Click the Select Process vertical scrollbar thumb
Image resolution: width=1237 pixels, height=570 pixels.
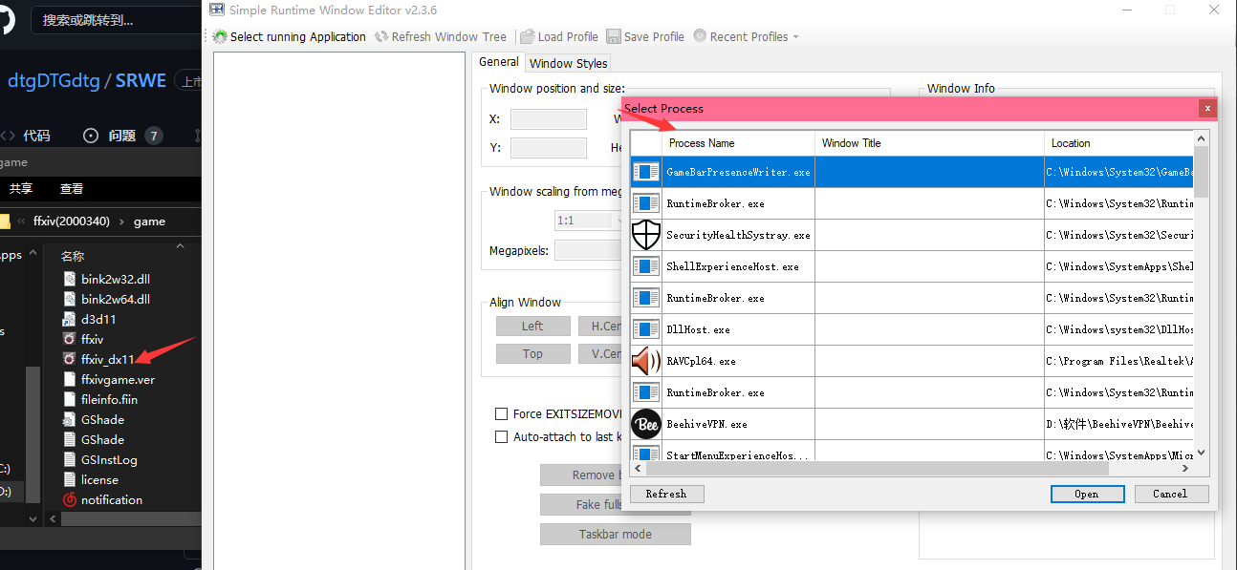(1202, 172)
